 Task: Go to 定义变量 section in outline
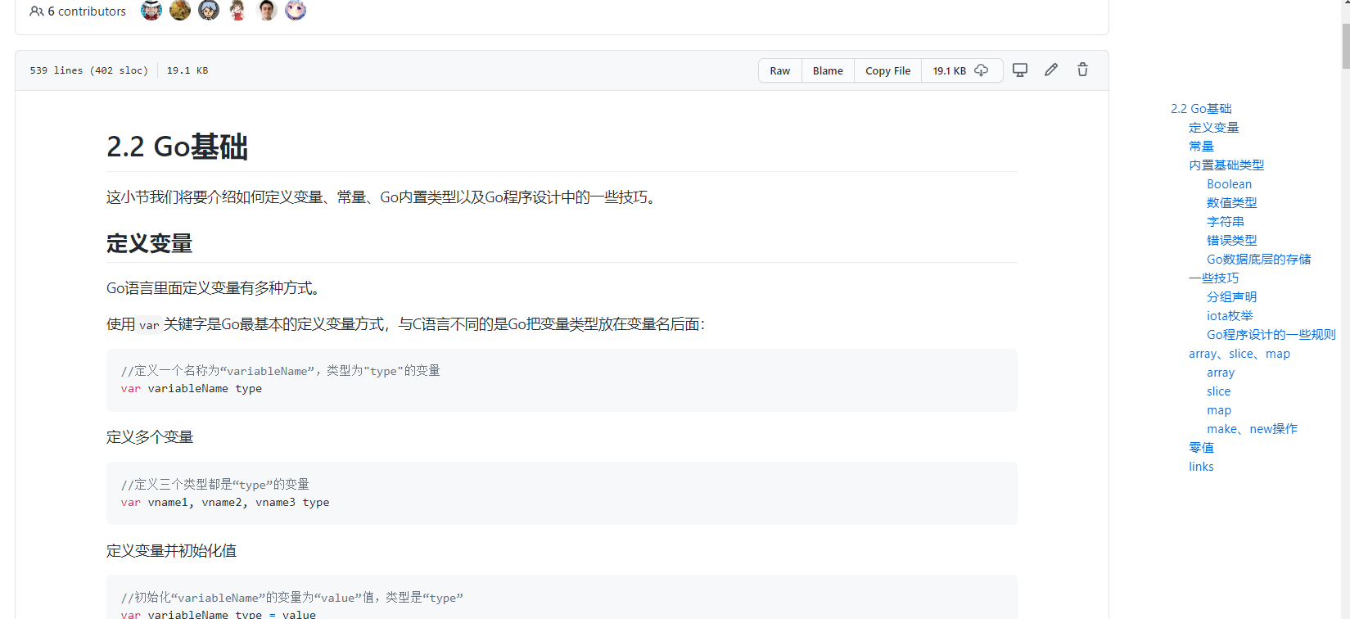click(x=1213, y=128)
